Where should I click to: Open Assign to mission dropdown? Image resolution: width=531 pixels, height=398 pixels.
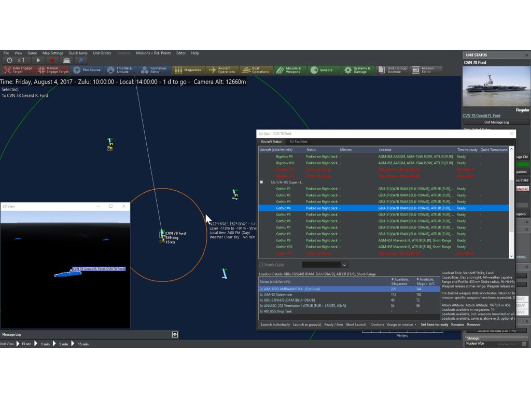point(402,324)
